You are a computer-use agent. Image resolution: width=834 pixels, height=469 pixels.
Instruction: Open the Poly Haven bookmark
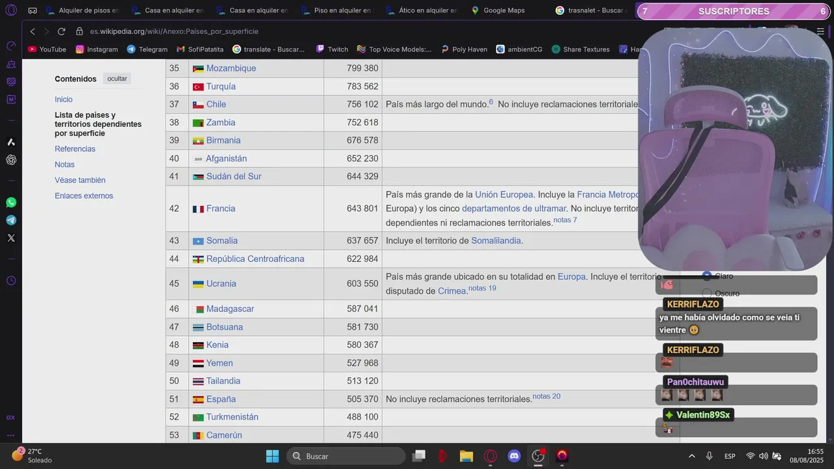pyautogui.click(x=464, y=50)
